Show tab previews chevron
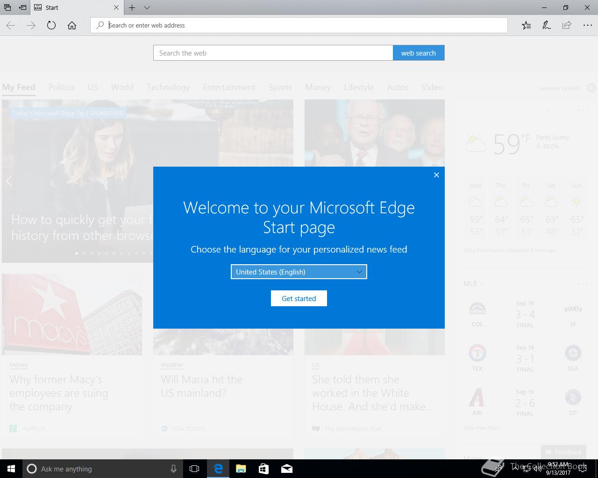 pos(147,7)
